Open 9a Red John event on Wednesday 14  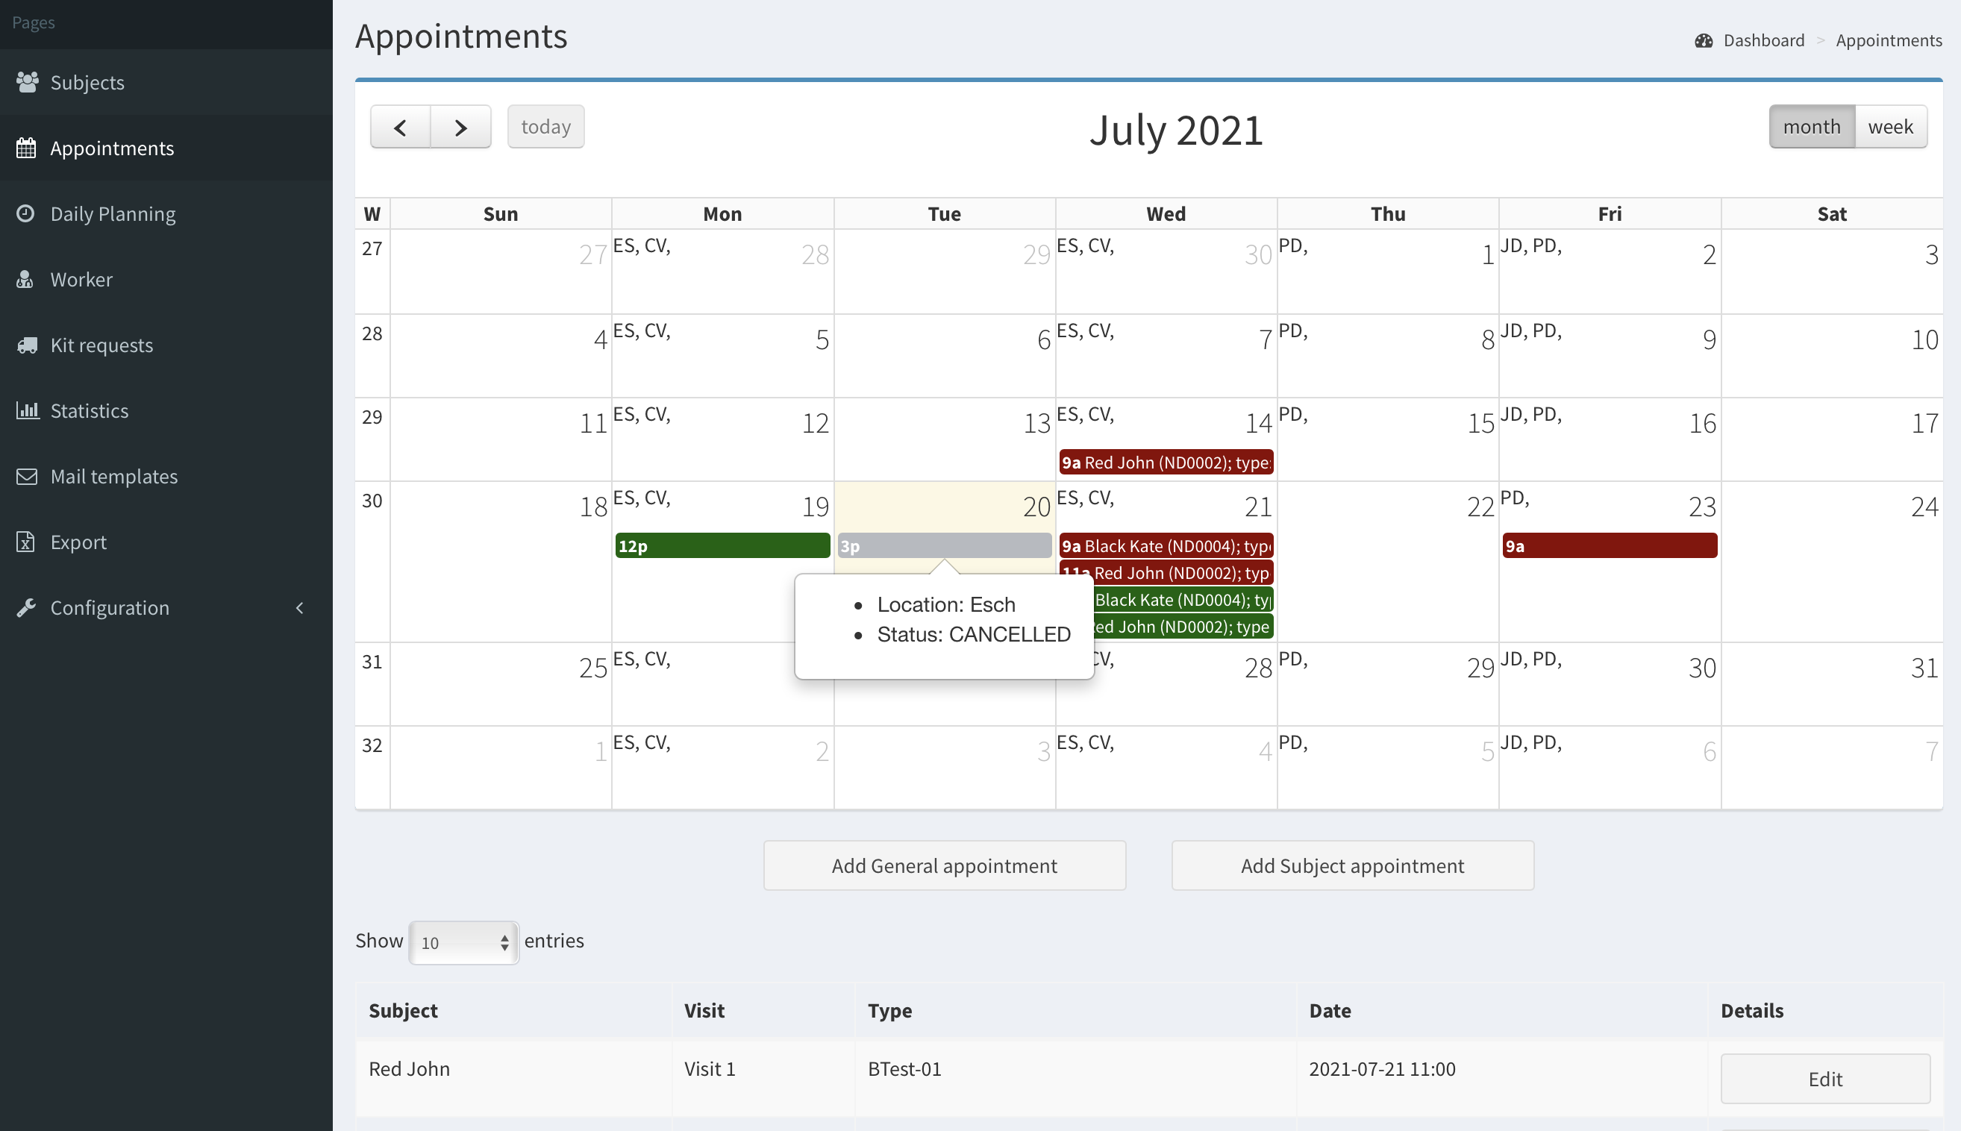[x=1166, y=463]
